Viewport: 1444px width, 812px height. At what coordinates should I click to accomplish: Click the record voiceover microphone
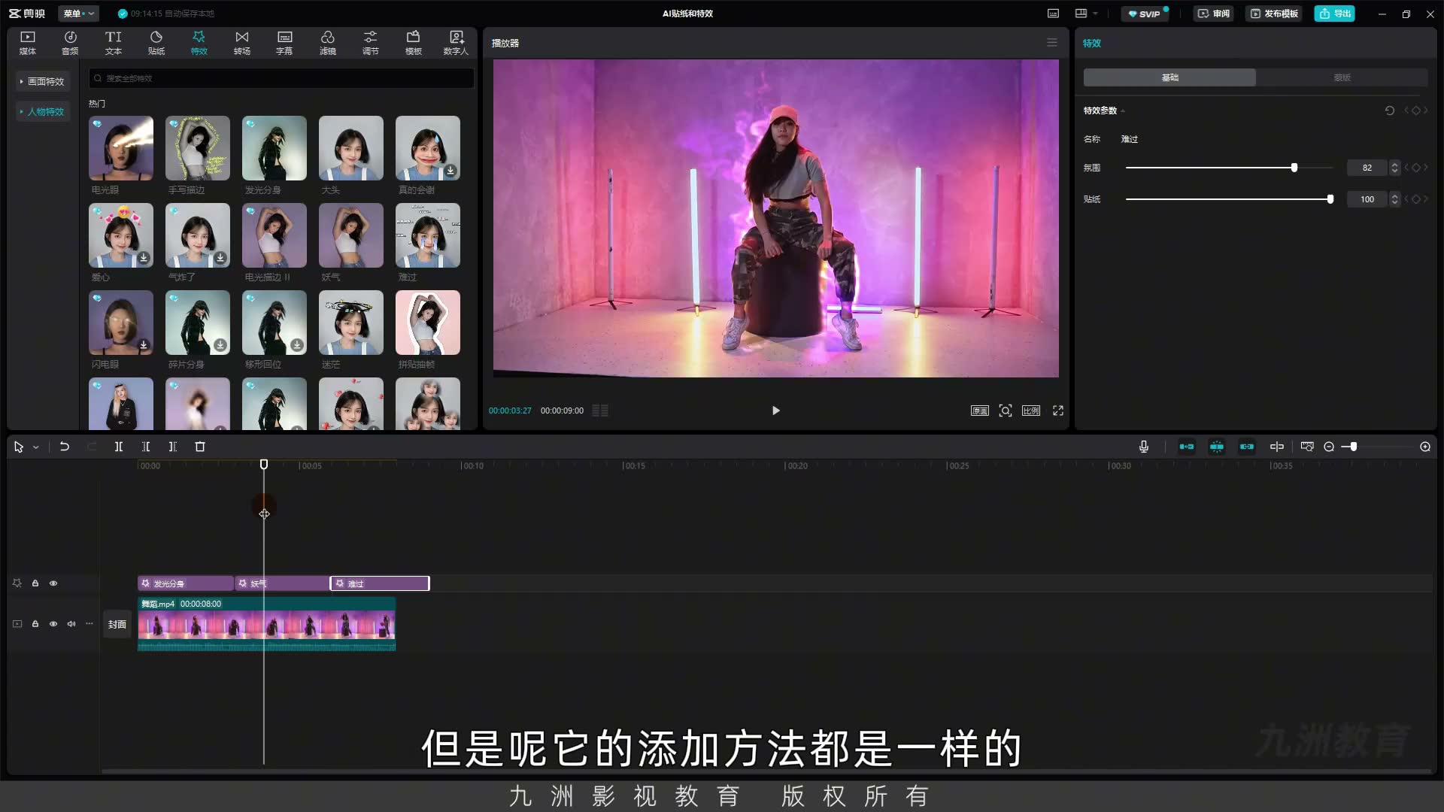point(1144,447)
